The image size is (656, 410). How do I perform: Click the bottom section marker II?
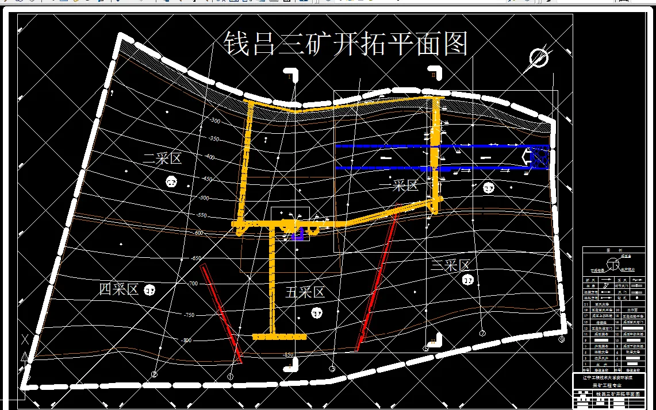[435, 339]
